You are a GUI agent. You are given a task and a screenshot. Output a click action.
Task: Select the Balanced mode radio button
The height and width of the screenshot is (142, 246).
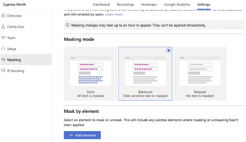click(x=168, y=50)
